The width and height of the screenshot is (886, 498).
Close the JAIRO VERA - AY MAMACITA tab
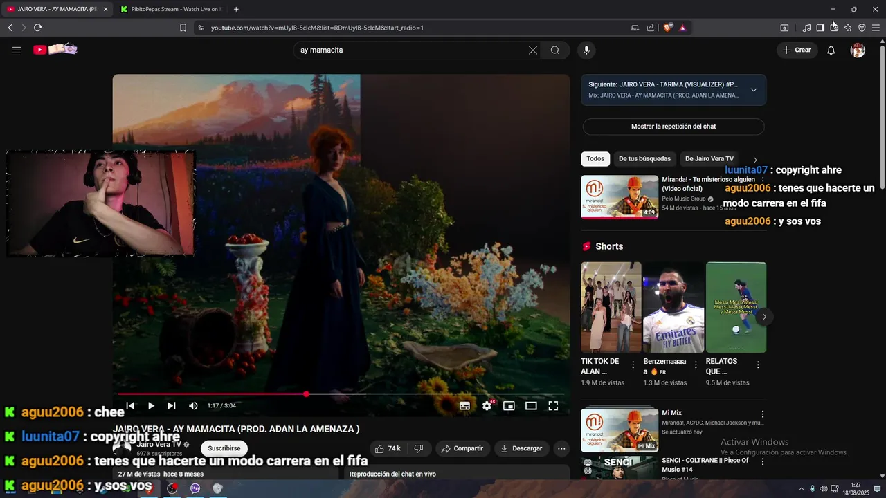pyautogui.click(x=105, y=9)
